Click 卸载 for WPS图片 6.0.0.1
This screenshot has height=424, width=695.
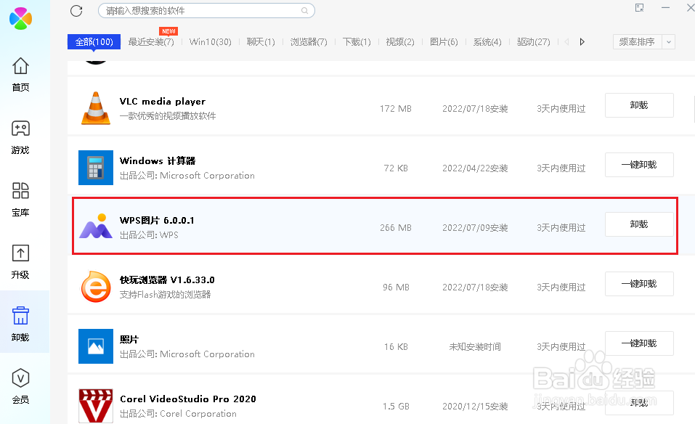tap(639, 224)
